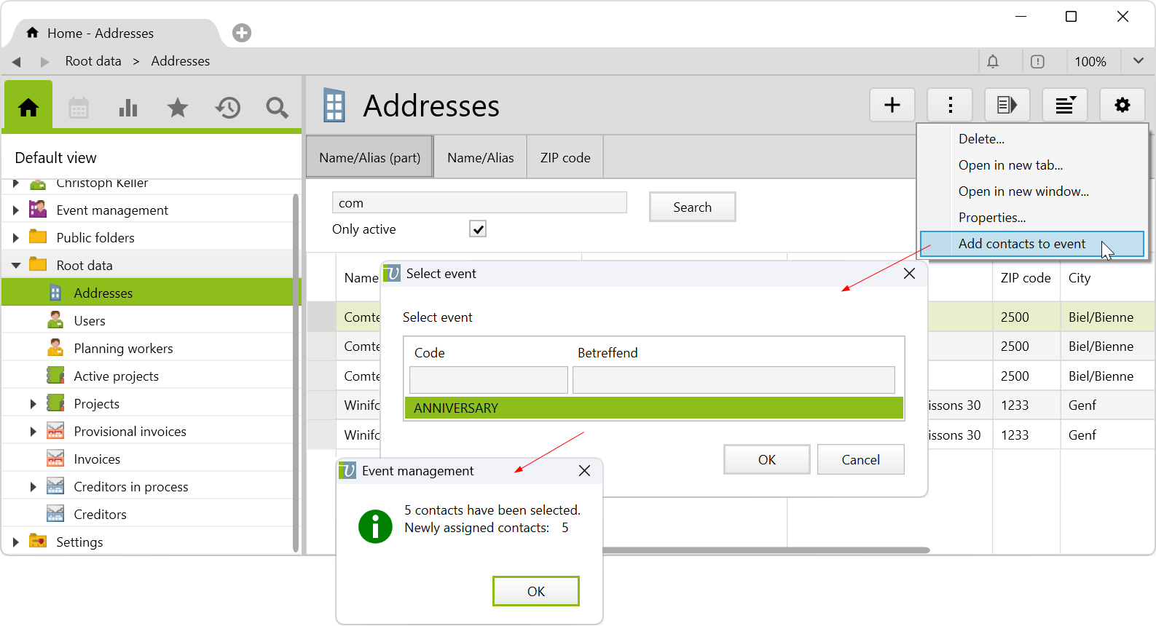Viewport: 1156px width, 626px height.
Task: Select the ANNIVERSARY event row
Action: (653, 408)
